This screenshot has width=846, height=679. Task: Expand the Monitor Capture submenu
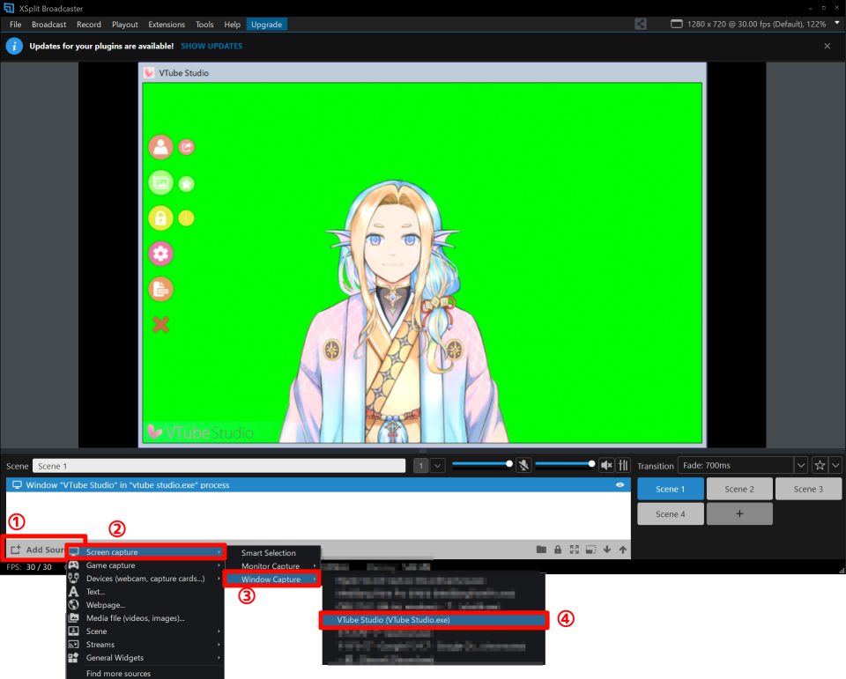pyautogui.click(x=273, y=565)
